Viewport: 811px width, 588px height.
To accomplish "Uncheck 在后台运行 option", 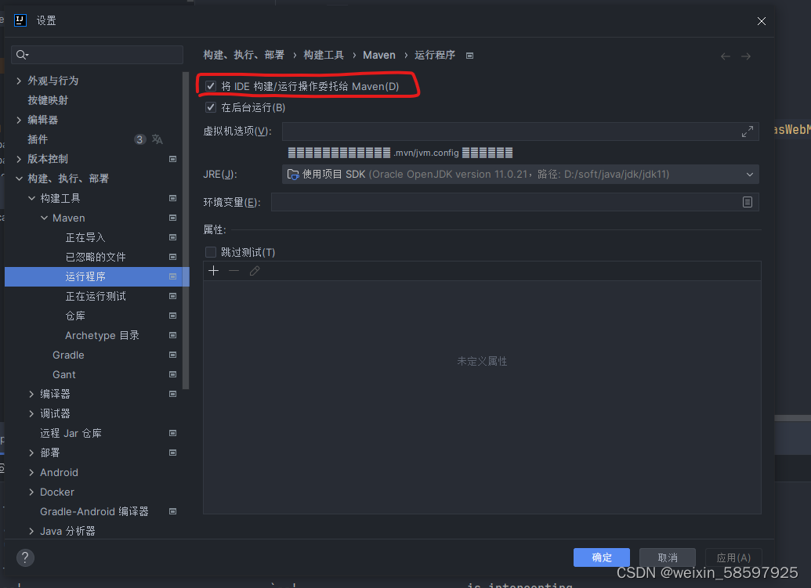I will point(210,107).
